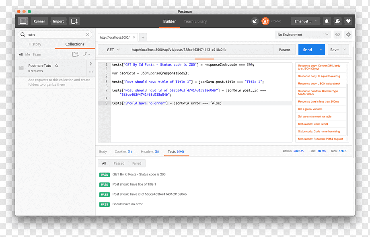370x237 pixels.
Task: Open the No Environment dropdown
Action: pos(303,35)
